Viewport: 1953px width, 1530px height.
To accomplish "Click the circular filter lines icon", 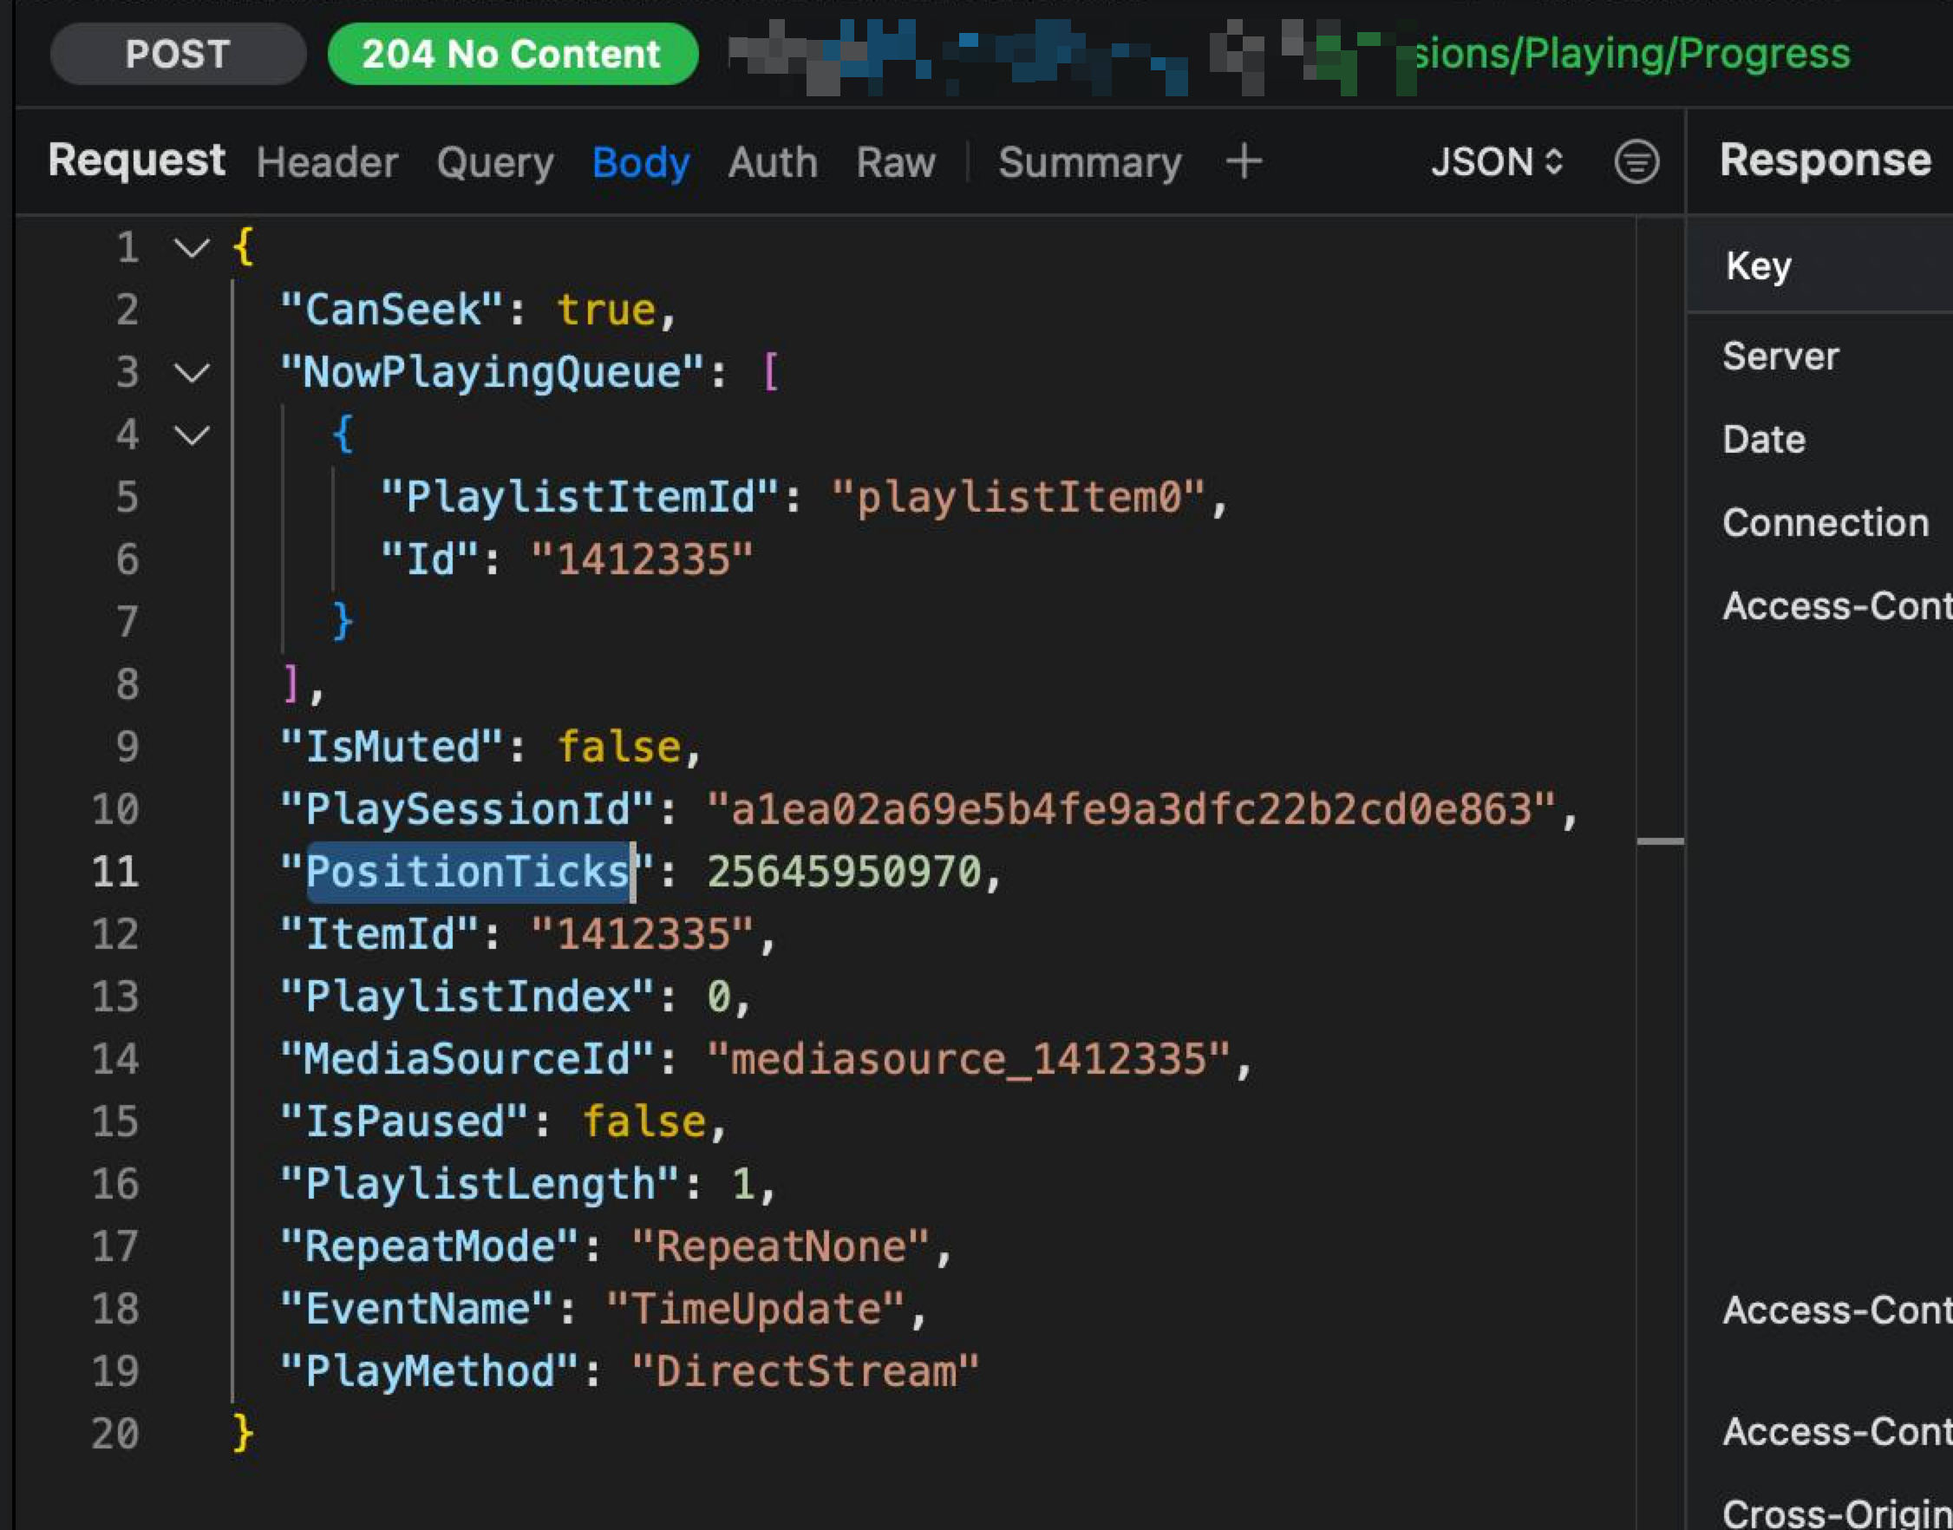I will pyautogui.click(x=1636, y=162).
